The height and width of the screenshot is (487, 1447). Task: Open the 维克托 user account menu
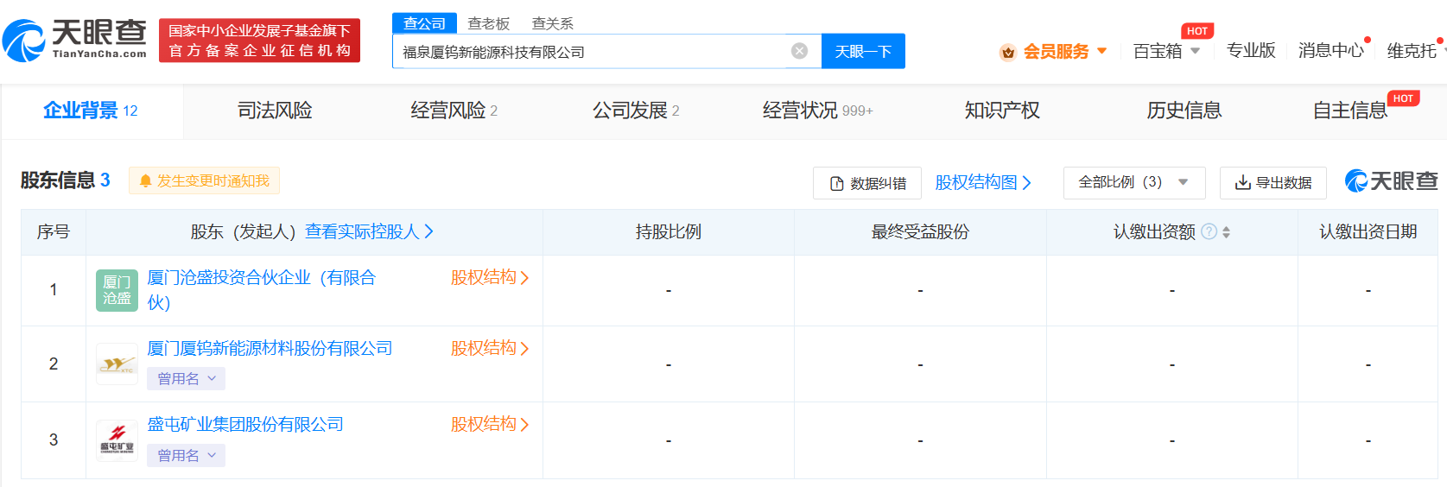click(x=1412, y=50)
